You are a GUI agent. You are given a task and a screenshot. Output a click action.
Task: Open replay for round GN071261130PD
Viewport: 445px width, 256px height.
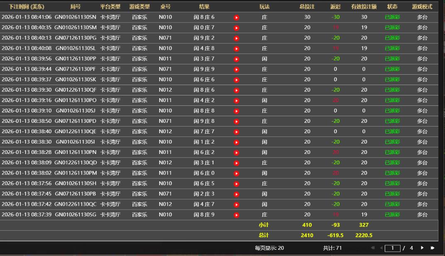coord(236,122)
